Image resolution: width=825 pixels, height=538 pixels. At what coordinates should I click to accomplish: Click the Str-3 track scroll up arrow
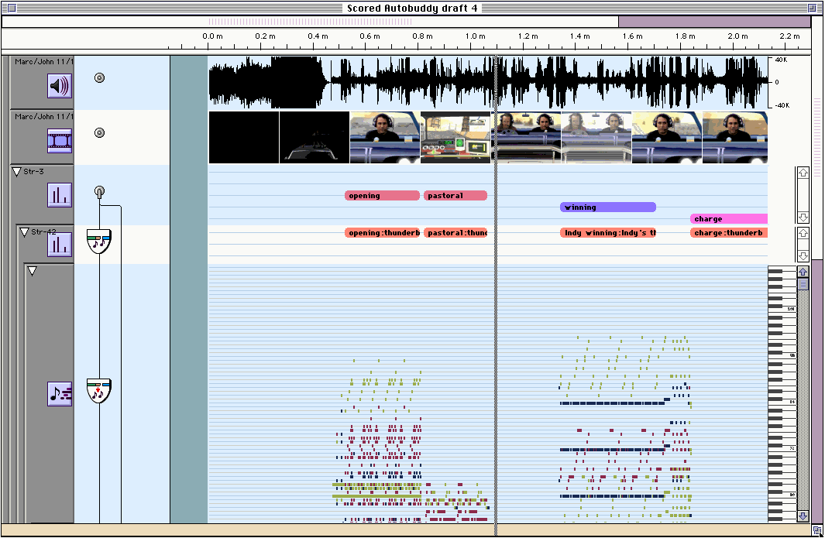[x=803, y=173]
